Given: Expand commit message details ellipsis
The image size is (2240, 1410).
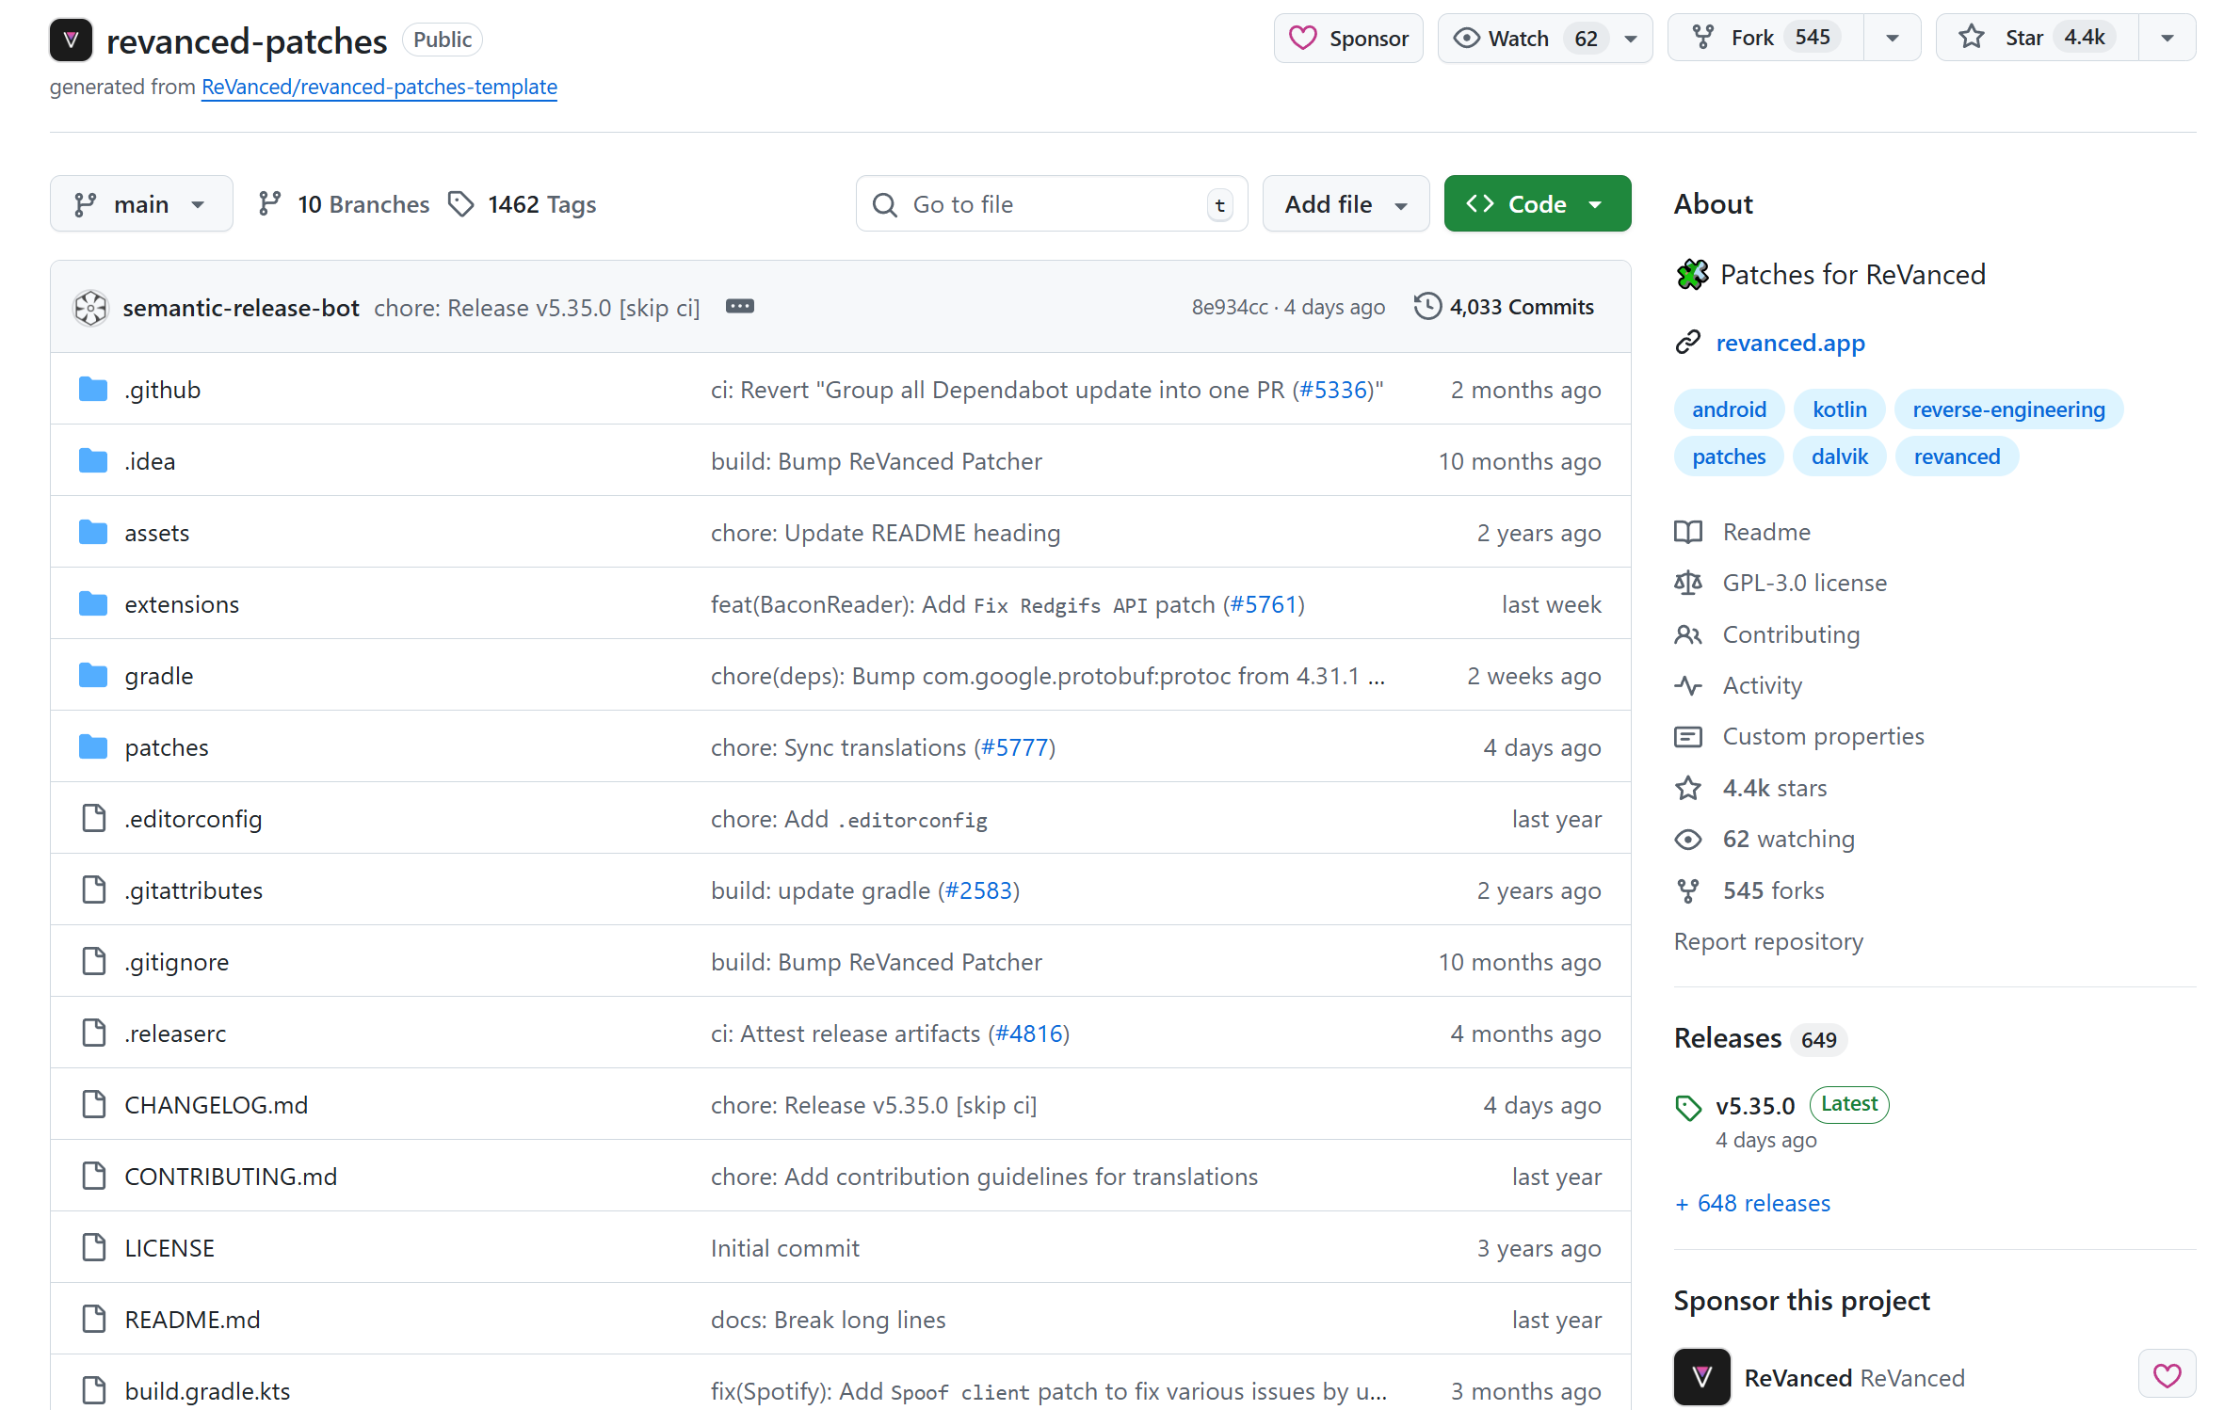Looking at the screenshot, I should 740,307.
